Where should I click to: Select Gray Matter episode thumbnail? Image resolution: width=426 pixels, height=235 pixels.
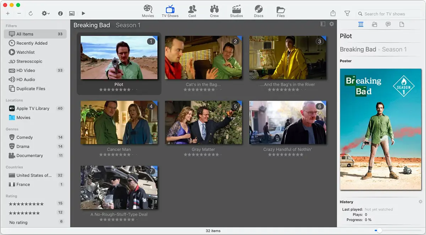(x=203, y=122)
